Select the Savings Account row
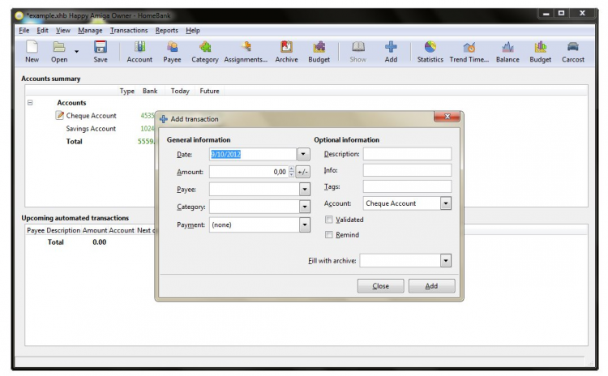Screen dimensions: 608x376 tap(91, 128)
